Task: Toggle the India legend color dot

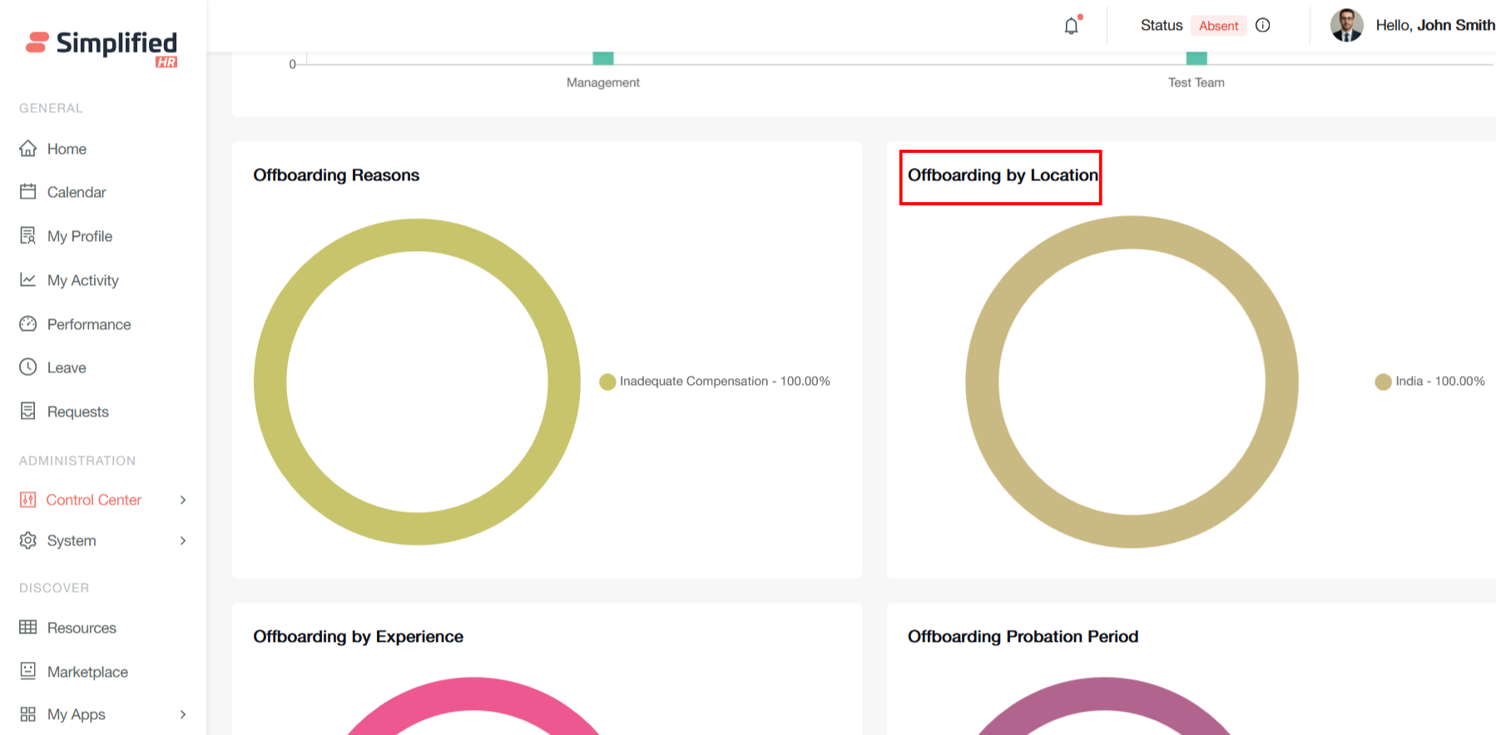Action: point(1383,382)
